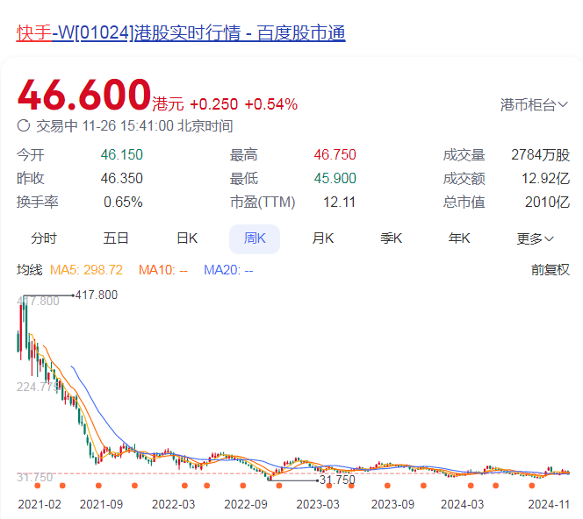Expand the 港币柜台 dropdown
This screenshot has width=583, height=519.
coord(534,105)
